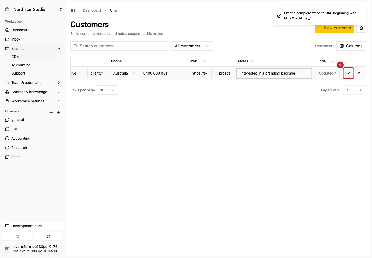Open the Notes column header menu
372x258 pixels.
click(x=245, y=61)
